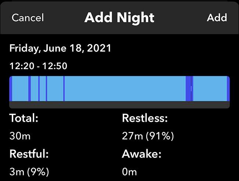Tap the widest dark-blue restful band in chart
The width and height of the screenshot is (239, 181).
coord(188,89)
